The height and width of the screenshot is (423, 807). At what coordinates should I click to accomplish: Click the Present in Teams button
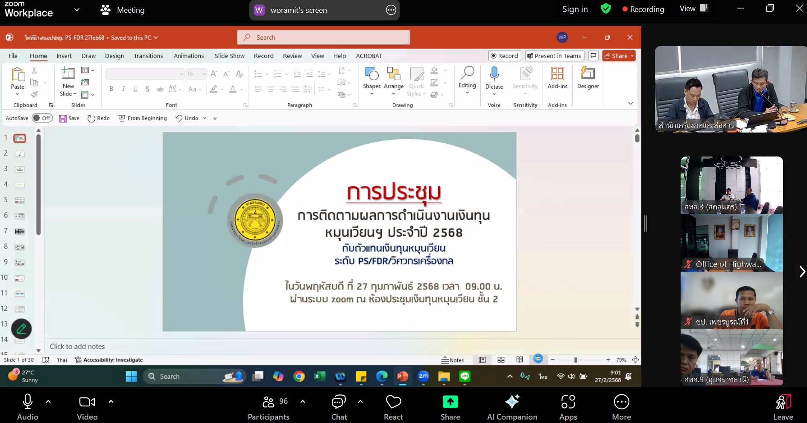point(554,56)
